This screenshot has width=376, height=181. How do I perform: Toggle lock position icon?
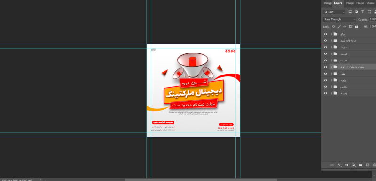(345, 27)
